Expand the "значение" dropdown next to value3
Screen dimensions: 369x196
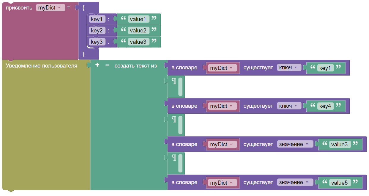[x=295, y=144]
